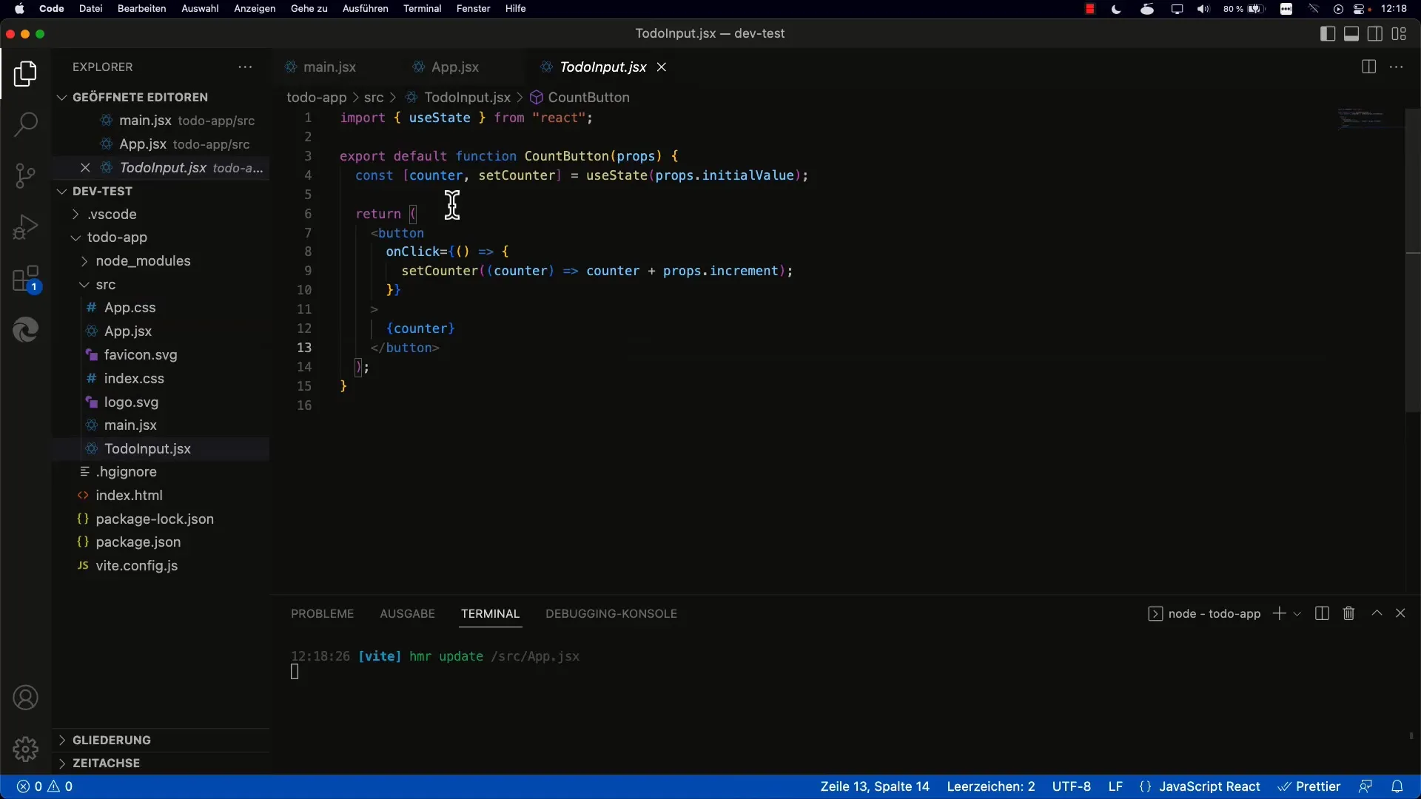
Task: Open the Ausführen menu
Action: tap(365, 9)
